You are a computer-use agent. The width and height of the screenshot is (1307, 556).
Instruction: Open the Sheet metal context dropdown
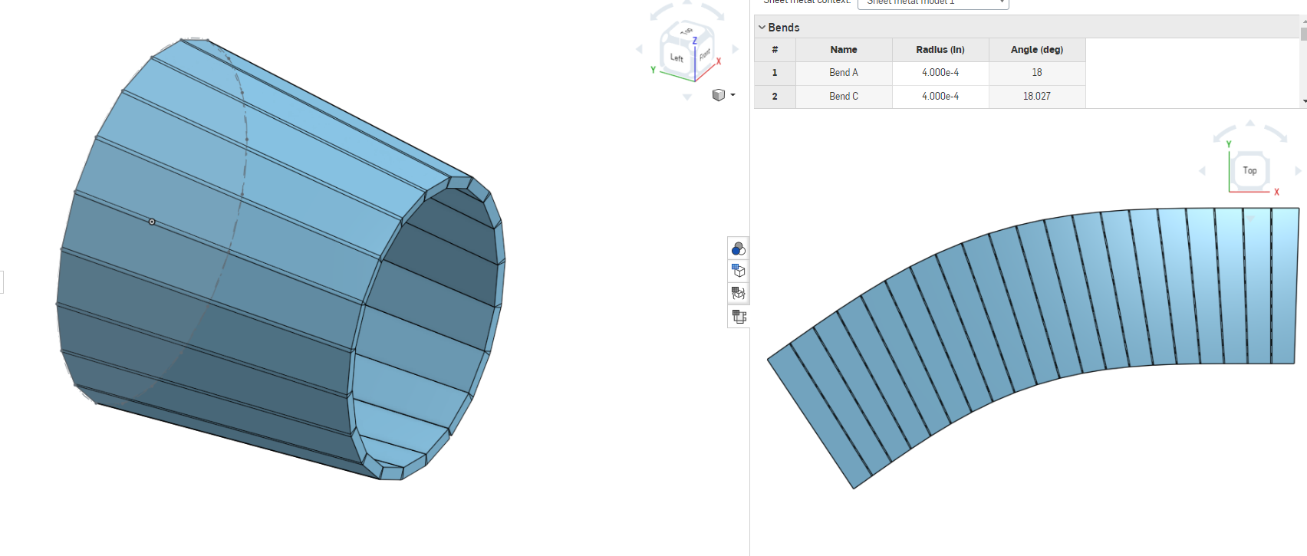[x=933, y=2]
